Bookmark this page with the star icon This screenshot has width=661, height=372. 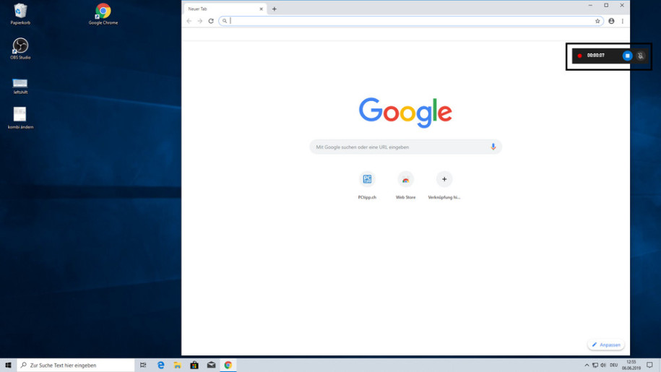597,21
